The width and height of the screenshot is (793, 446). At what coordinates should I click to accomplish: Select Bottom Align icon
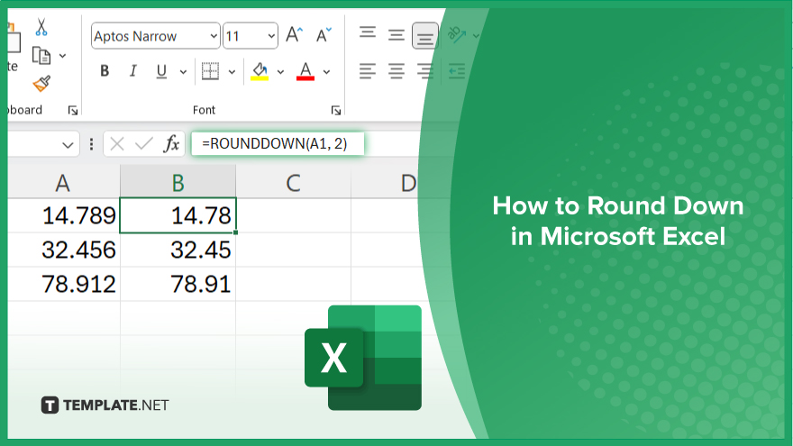tap(425, 36)
